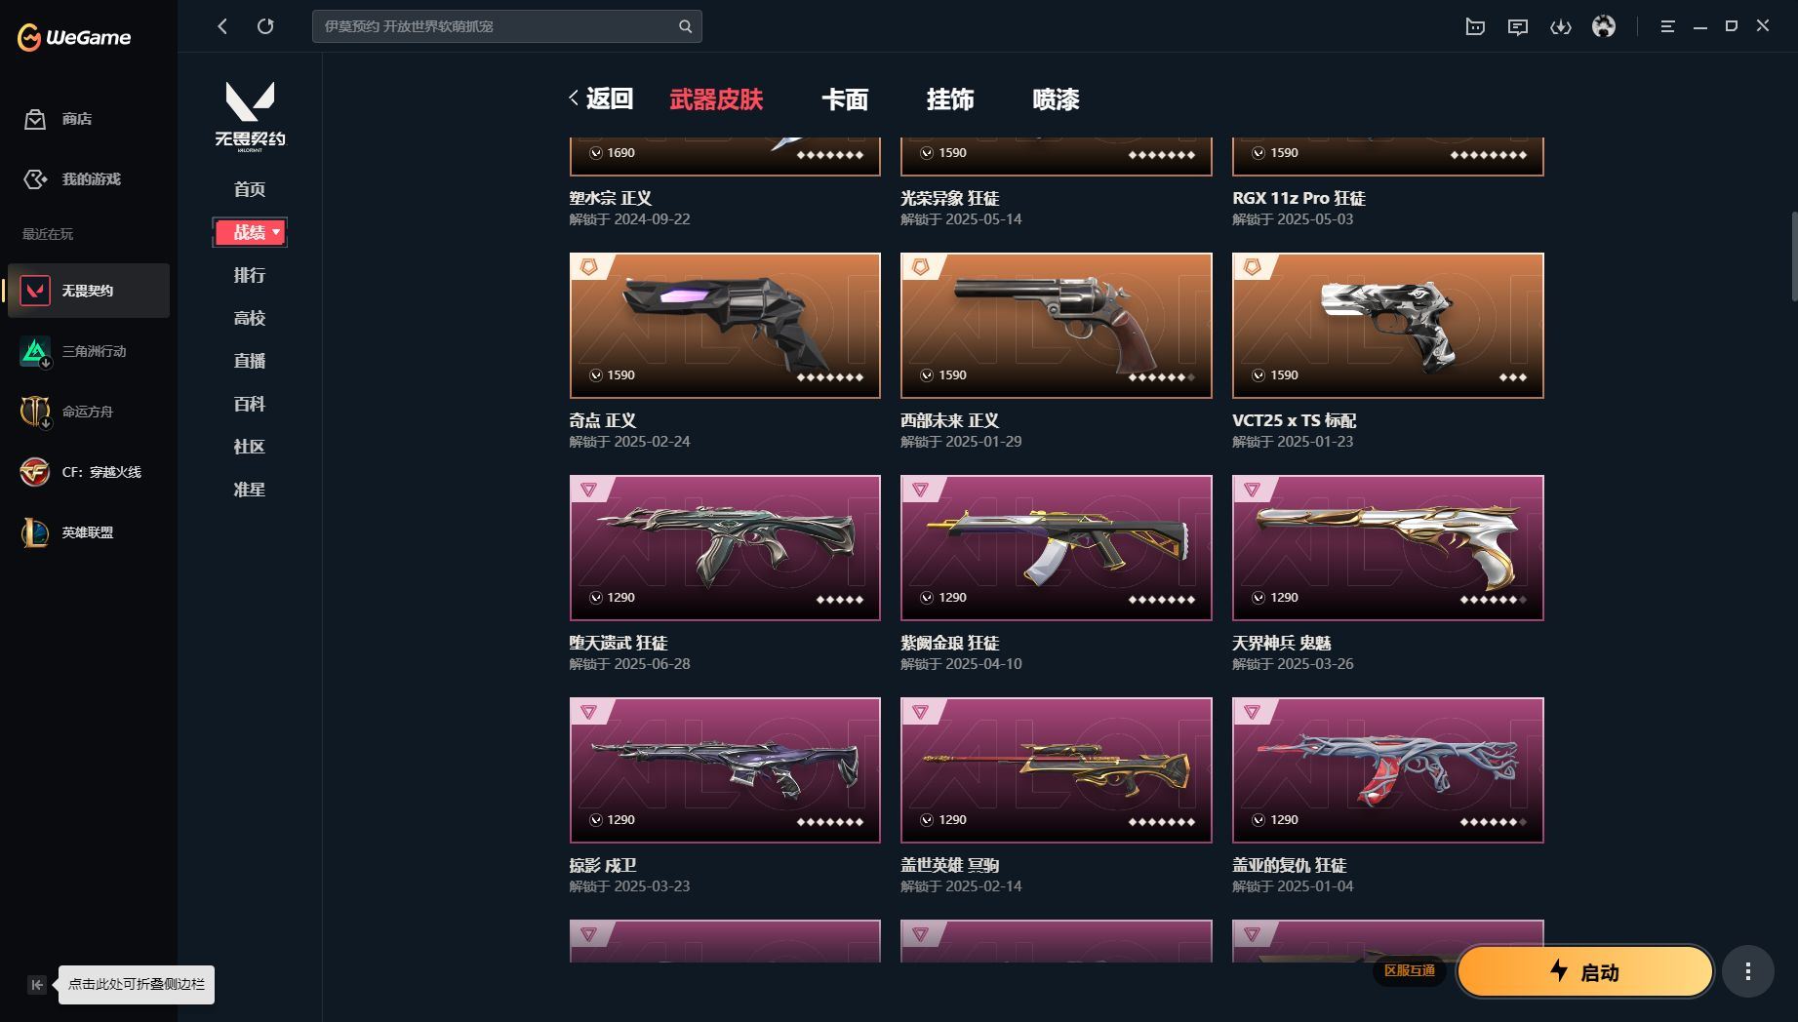Click the 启动 launch button
The width and height of the screenshot is (1798, 1022).
(1585, 971)
